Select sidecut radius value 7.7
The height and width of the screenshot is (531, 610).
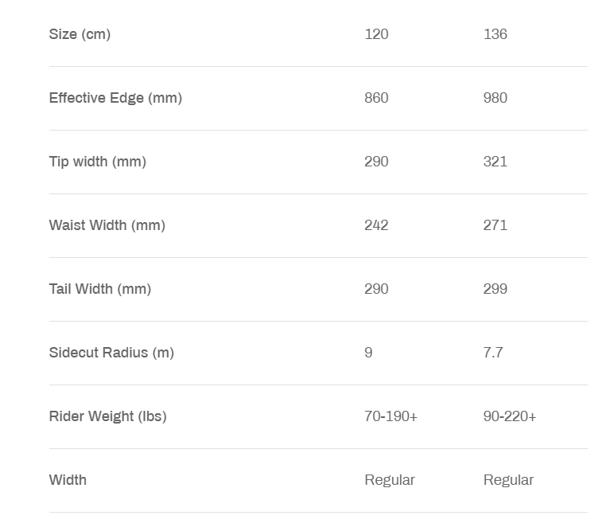(493, 353)
